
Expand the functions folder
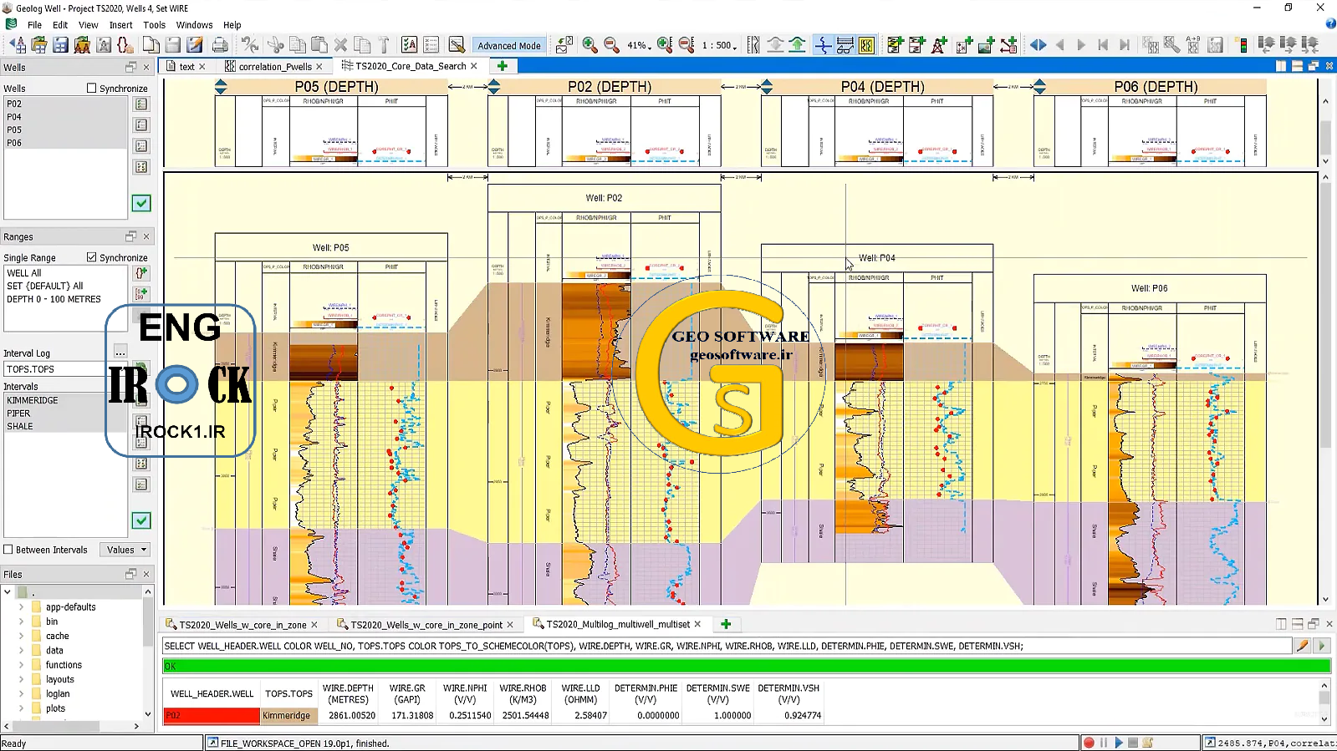[21, 665]
